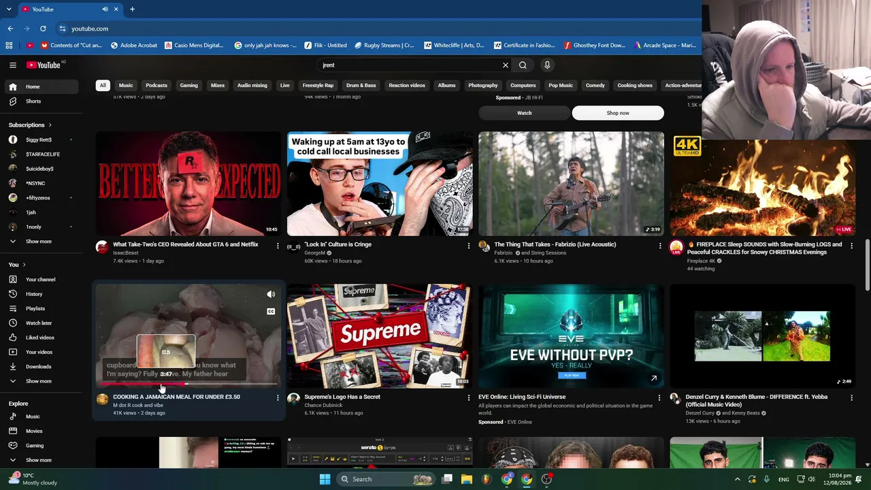Viewport: 871px width, 490px height.
Task: Open the Adobe Acrobat bookmark
Action: tap(133, 46)
